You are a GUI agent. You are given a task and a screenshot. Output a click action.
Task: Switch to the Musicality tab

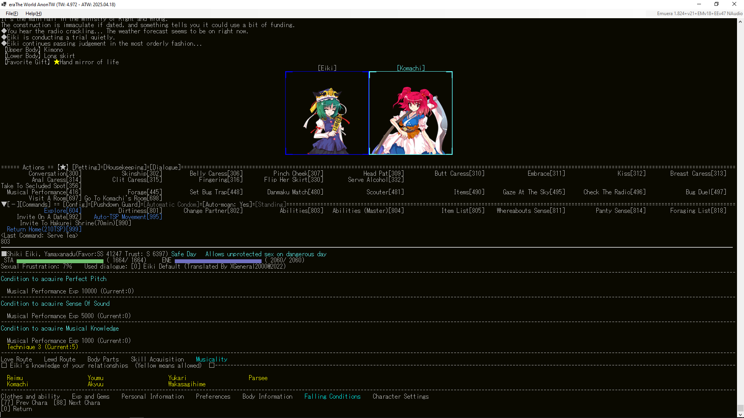(x=211, y=359)
